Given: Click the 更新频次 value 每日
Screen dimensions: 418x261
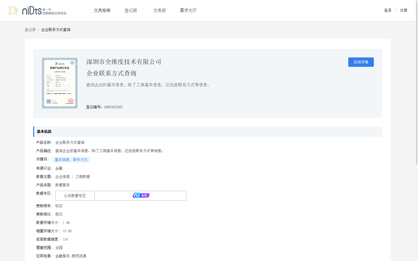Looking at the screenshot, I should click(x=59, y=214).
